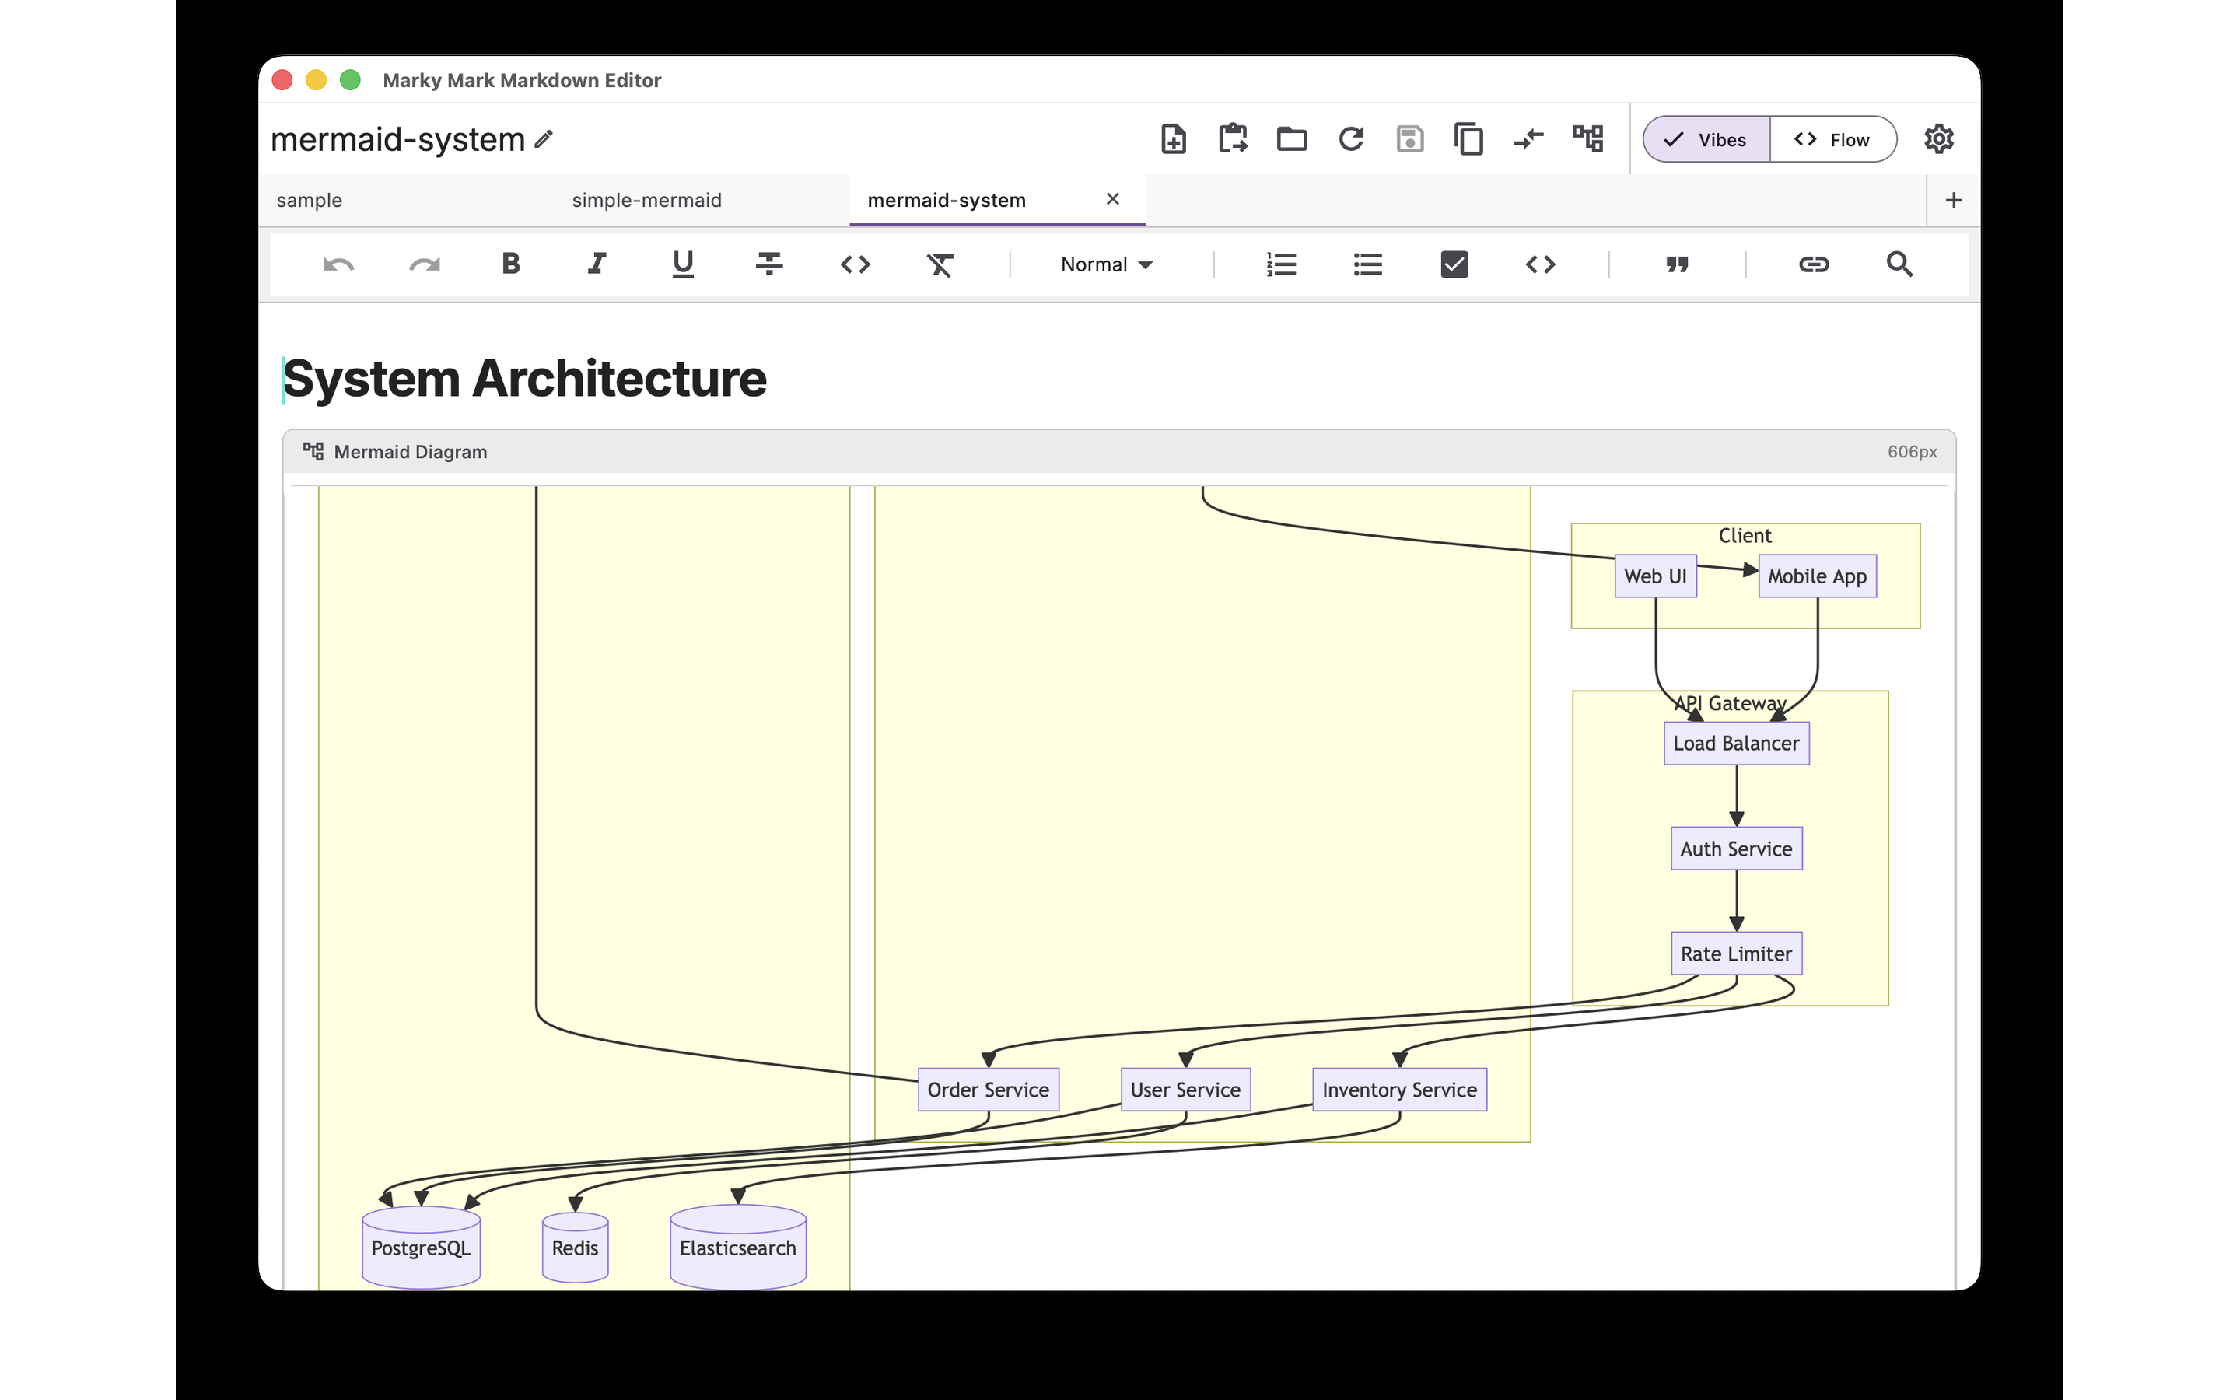Toggle italic formatting
2240x1400 pixels.
(597, 264)
